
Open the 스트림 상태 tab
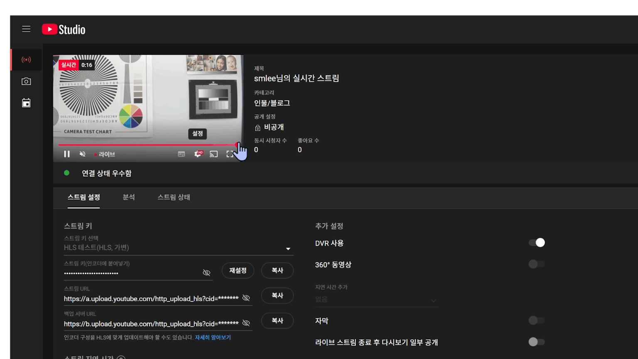click(173, 197)
